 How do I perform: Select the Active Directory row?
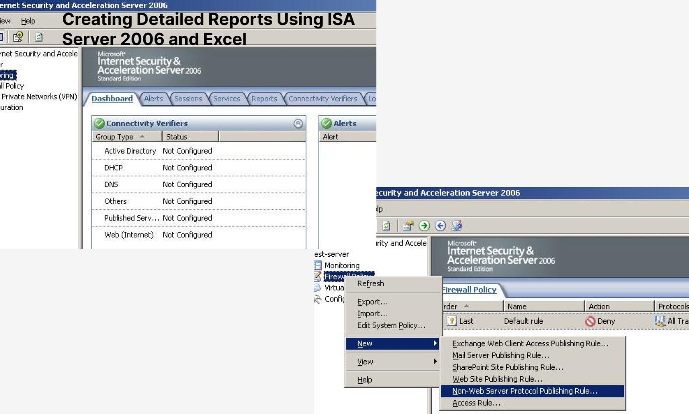pyautogui.click(x=198, y=151)
